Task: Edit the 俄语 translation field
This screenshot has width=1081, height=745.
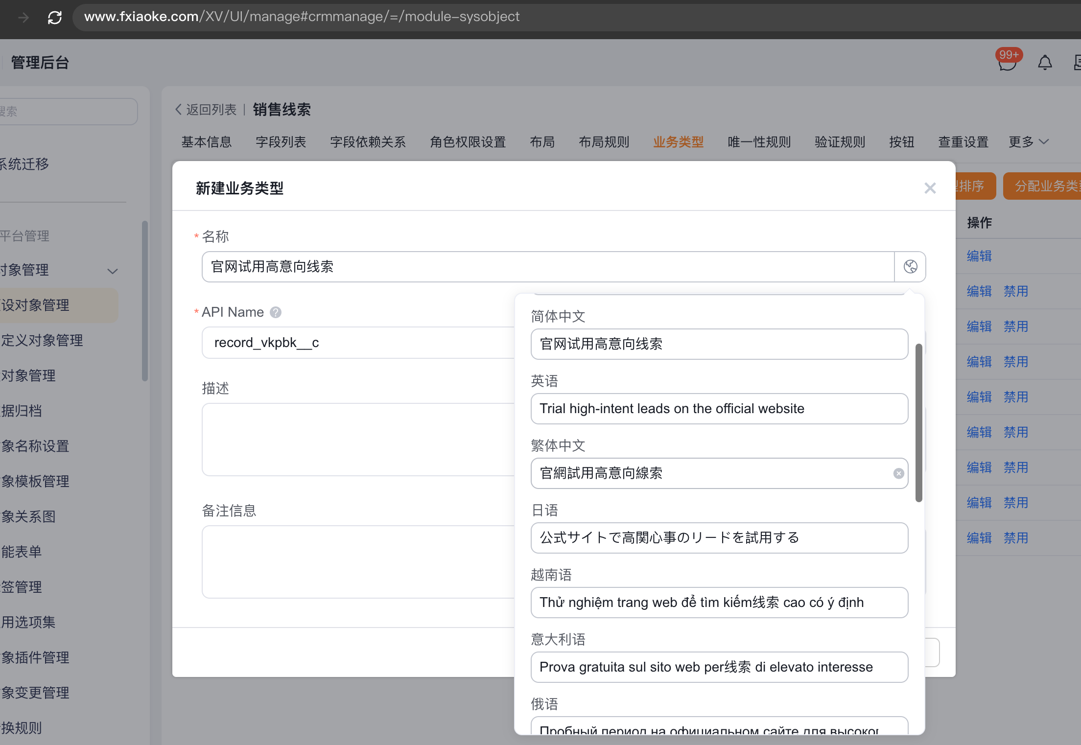Action: [719, 726]
